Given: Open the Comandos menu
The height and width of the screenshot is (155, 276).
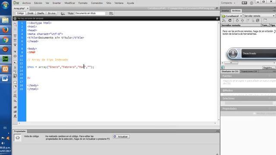Looking at the screenshot, I should 97,3.
